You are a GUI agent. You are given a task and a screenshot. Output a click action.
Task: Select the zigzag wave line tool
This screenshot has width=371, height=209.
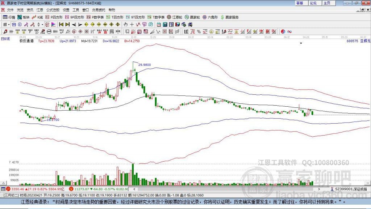pyautogui.click(x=159, y=32)
